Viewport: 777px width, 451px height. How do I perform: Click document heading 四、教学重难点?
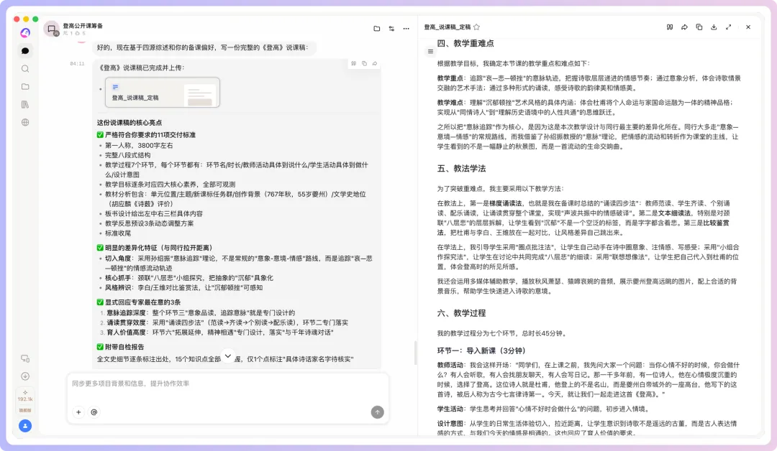(x=465, y=44)
